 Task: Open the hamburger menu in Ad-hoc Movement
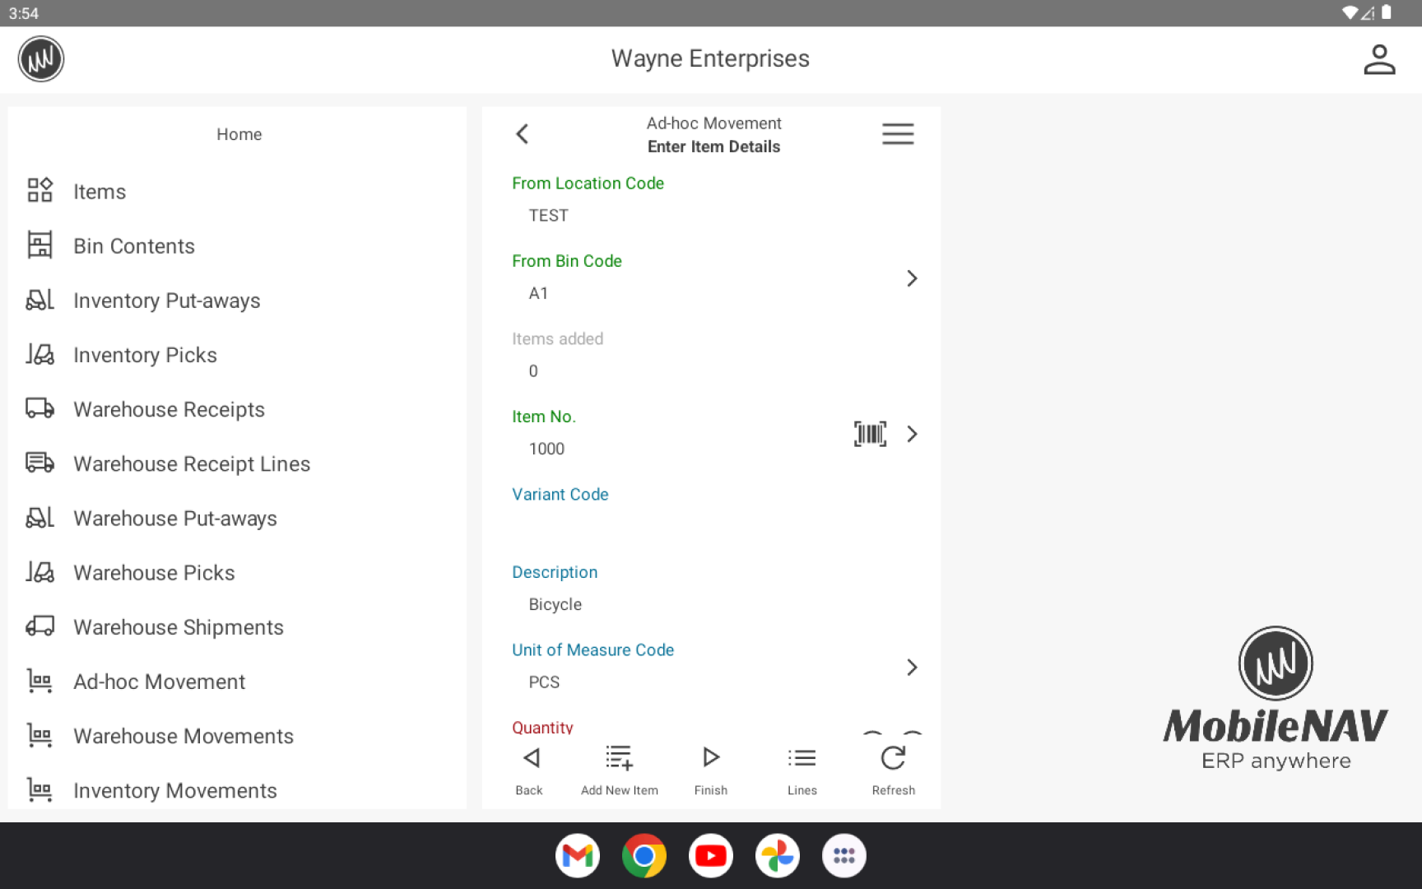point(898,134)
